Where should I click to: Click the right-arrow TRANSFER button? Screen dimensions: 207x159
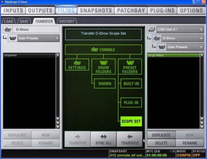coord(77,139)
